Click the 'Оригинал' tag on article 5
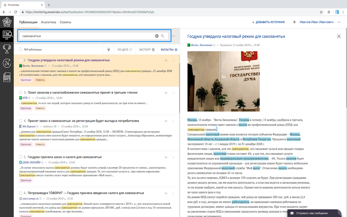The image size is (347, 217). [x=26, y=180]
